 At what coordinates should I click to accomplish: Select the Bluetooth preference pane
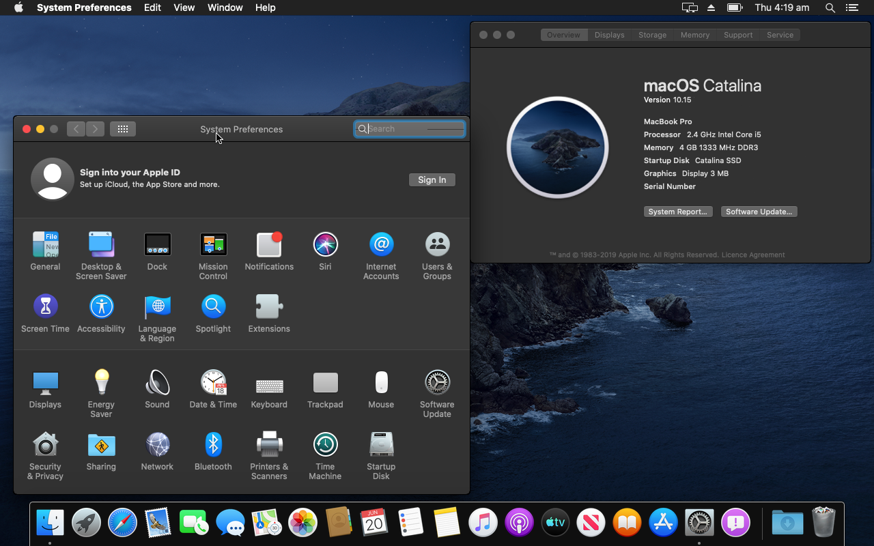(213, 444)
